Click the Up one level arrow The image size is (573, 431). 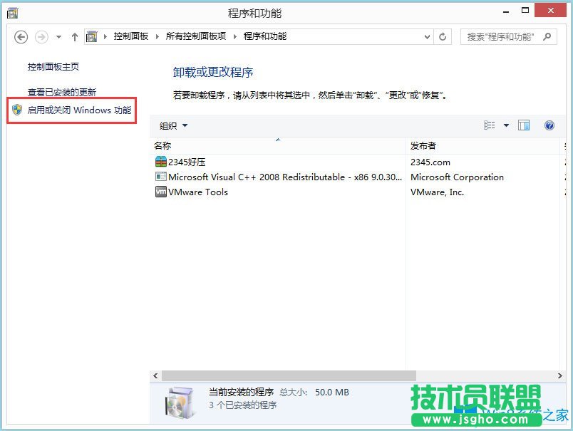75,36
